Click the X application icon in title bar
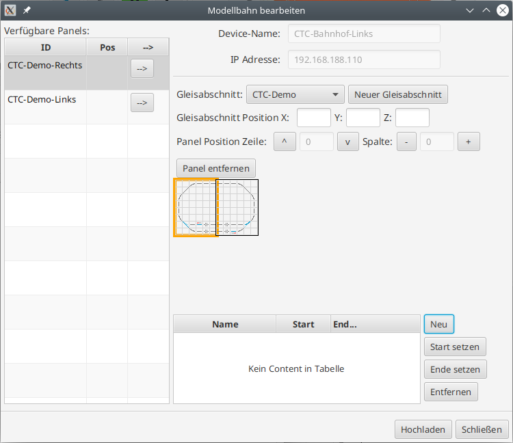The image size is (513, 443). [x=10, y=10]
